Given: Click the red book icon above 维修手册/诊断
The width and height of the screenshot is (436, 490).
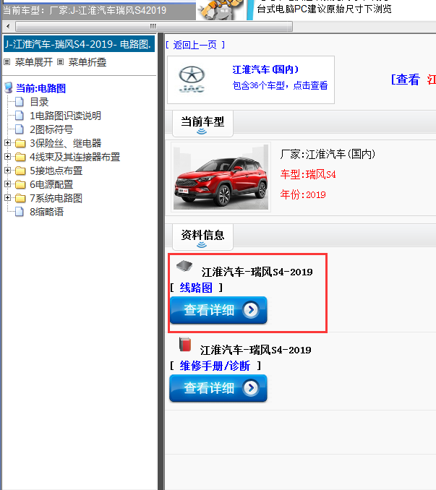Looking at the screenshot, I should (x=185, y=344).
